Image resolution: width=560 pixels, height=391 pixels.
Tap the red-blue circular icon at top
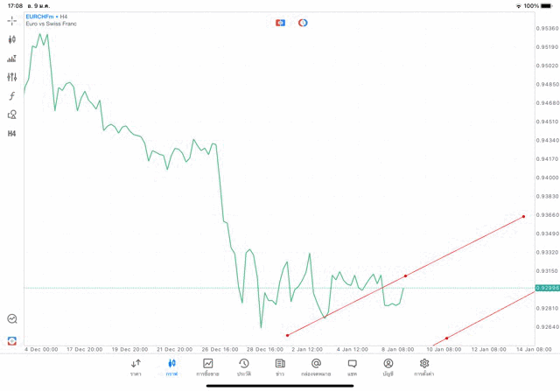pos(303,23)
